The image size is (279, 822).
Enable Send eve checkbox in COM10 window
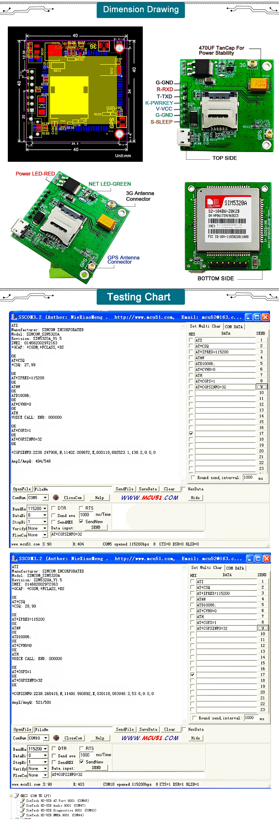coord(54,756)
